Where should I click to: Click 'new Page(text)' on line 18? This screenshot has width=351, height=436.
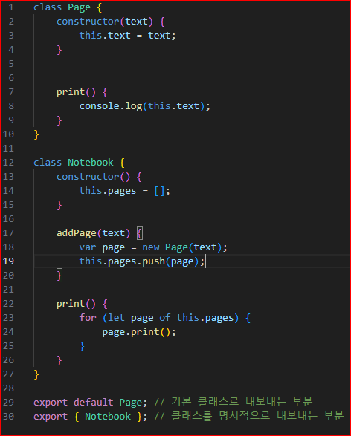(182, 247)
